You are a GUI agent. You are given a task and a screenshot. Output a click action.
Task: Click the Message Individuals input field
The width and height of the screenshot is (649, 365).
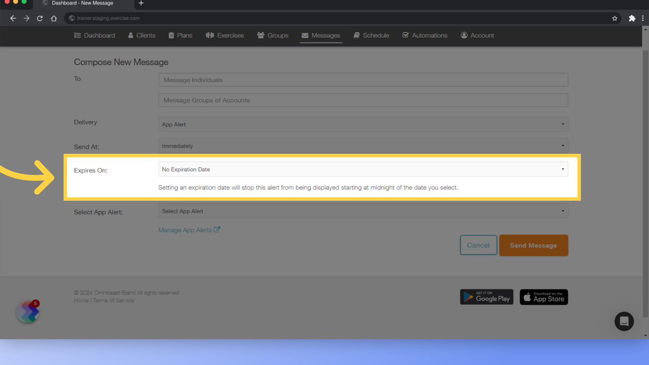coord(363,80)
